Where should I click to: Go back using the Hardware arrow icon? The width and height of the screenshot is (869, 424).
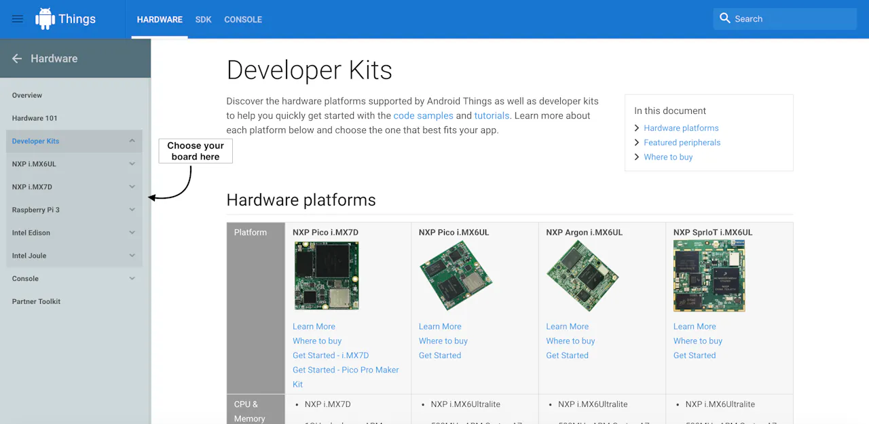click(17, 58)
